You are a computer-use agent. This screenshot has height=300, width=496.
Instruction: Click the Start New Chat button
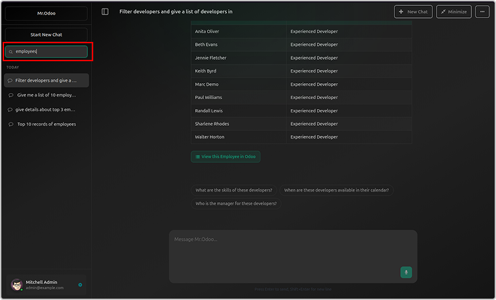[46, 34]
